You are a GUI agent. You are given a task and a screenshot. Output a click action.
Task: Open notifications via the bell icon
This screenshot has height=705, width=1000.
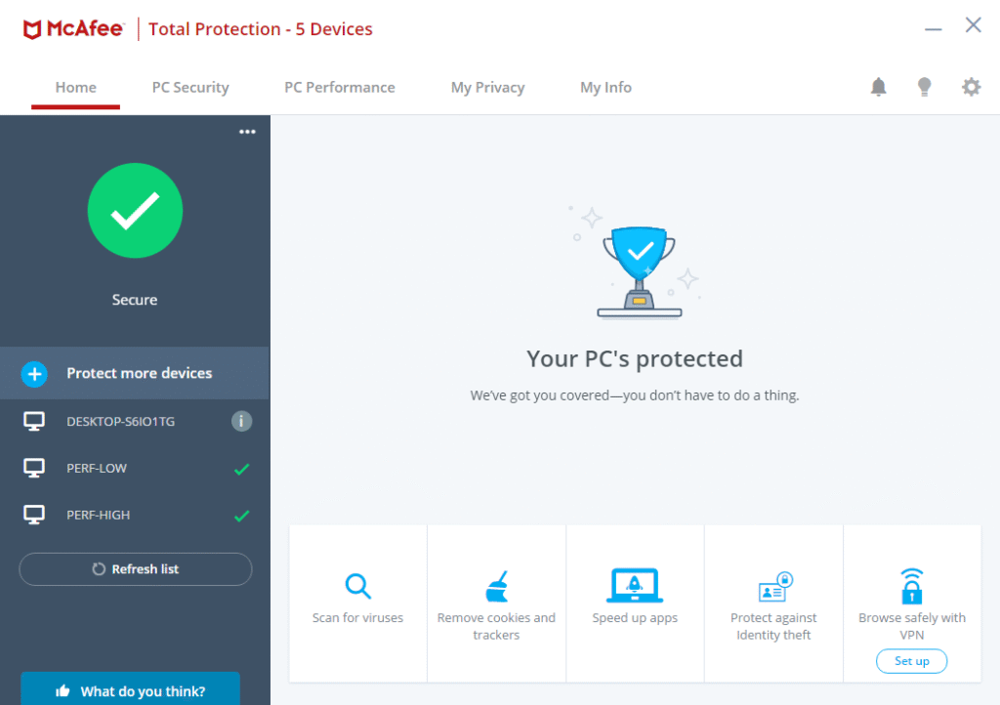pyautogui.click(x=878, y=87)
